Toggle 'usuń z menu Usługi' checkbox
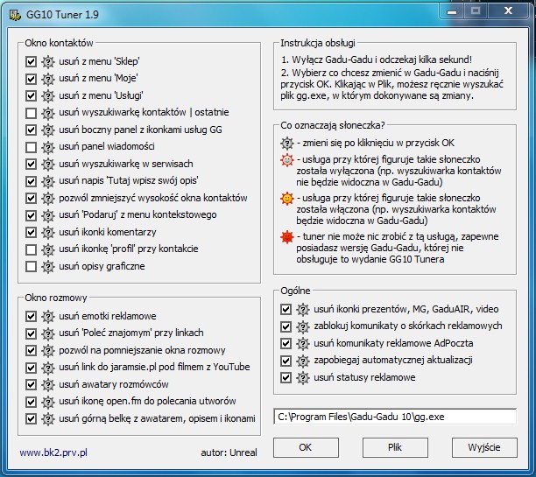 pyautogui.click(x=31, y=96)
